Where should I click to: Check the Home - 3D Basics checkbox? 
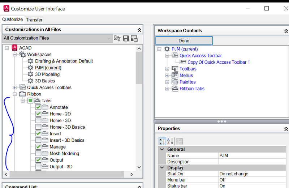click(x=38, y=127)
